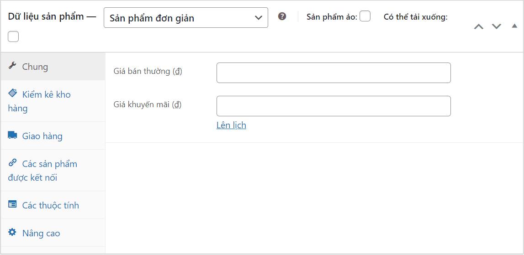The width and height of the screenshot is (524, 255).
Task: Click the link icon for Các sản phẩm được kết nối
Action: pos(12,163)
